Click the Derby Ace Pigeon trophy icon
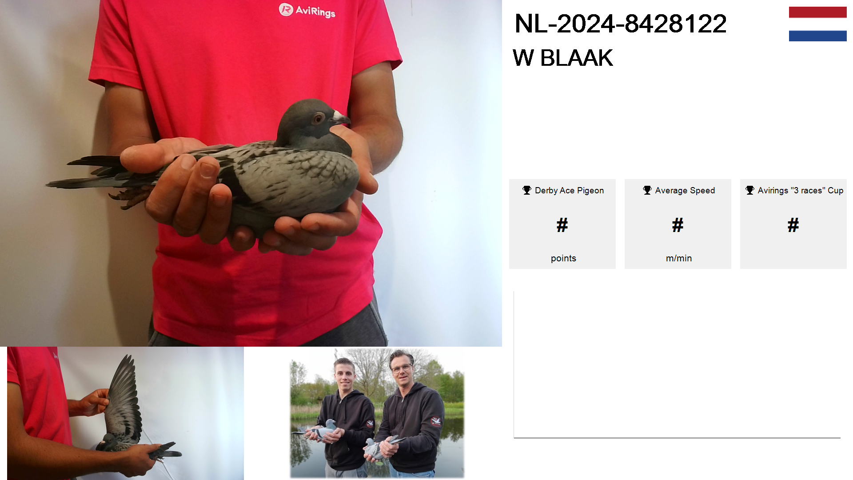Image resolution: width=853 pixels, height=480 pixels. pos(527,190)
